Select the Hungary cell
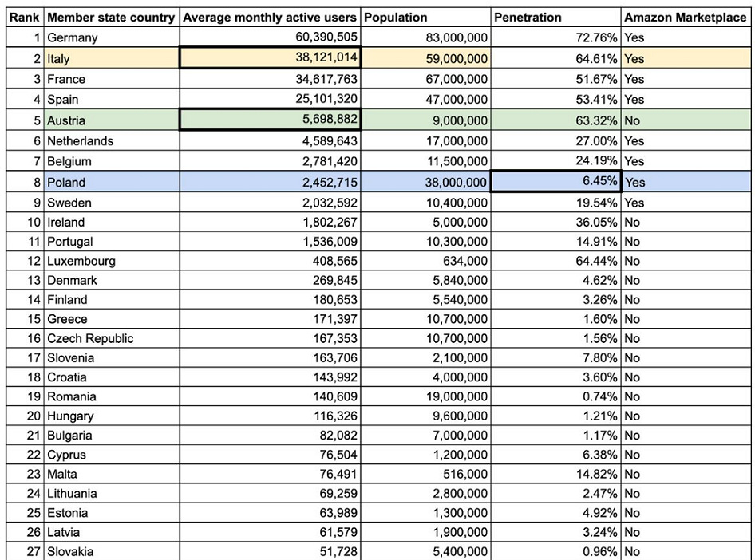The width and height of the screenshot is (755, 560). pos(112,415)
